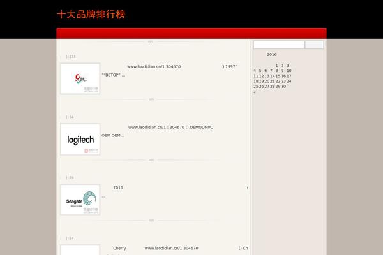Select calendar day 10
The width and height of the screenshot is (383, 255).
pos(289,71)
